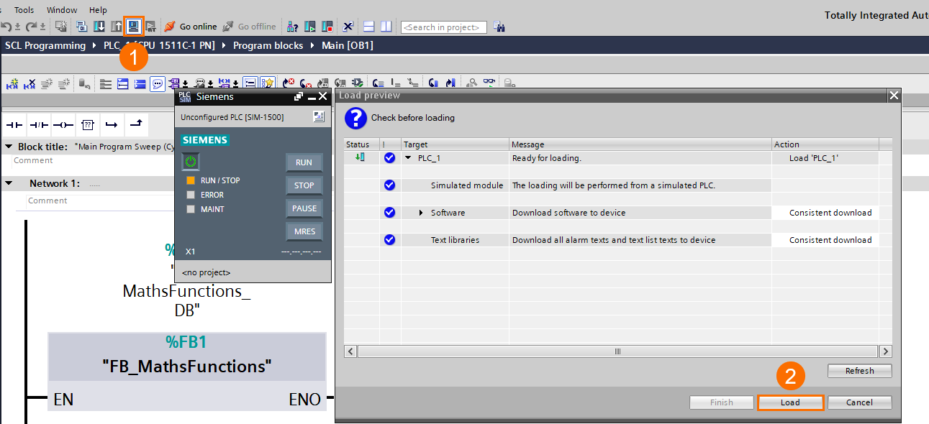The height and width of the screenshot is (424, 929).
Task: Open the absolute/symbolic operands dropdown arrow
Action: (185, 85)
